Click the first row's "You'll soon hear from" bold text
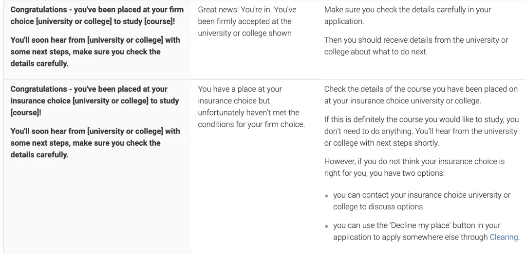 tap(95, 52)
